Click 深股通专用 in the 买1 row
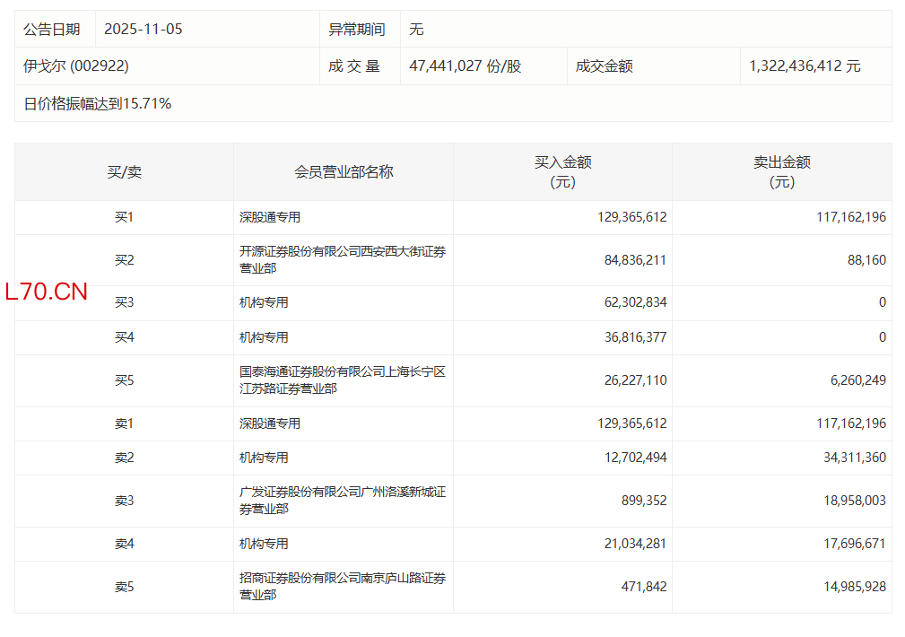 (x=269, y=217)
